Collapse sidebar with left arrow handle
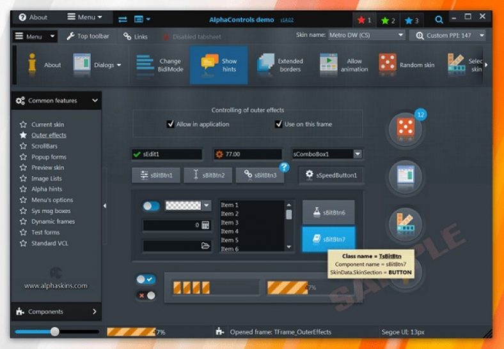Image resolution: width=504 pixels, height=349 pixels. point(105,206)
